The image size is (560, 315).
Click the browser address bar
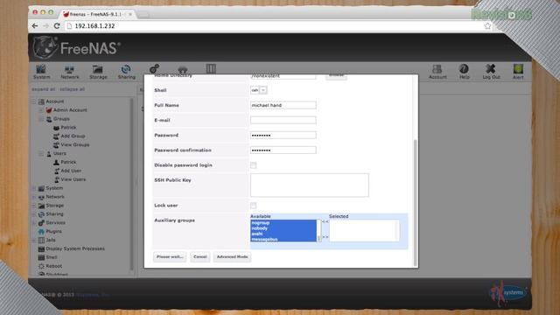275,26
